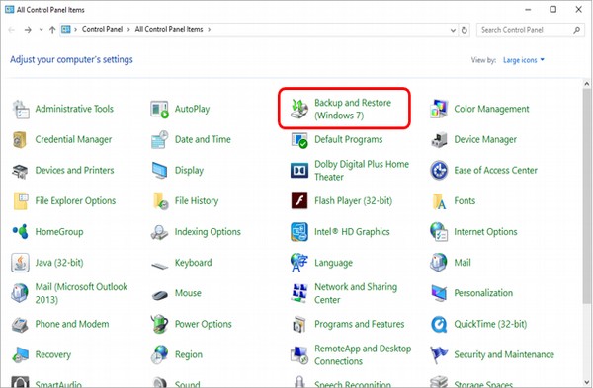Open the HomeGroup icon
Screen dimensions: 593x388
(20, 232)
